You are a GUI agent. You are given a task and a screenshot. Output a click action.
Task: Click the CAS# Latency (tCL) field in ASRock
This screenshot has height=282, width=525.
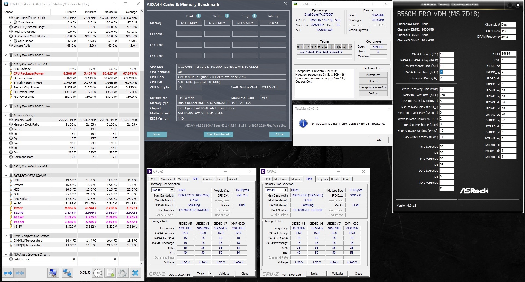(447, 54)
